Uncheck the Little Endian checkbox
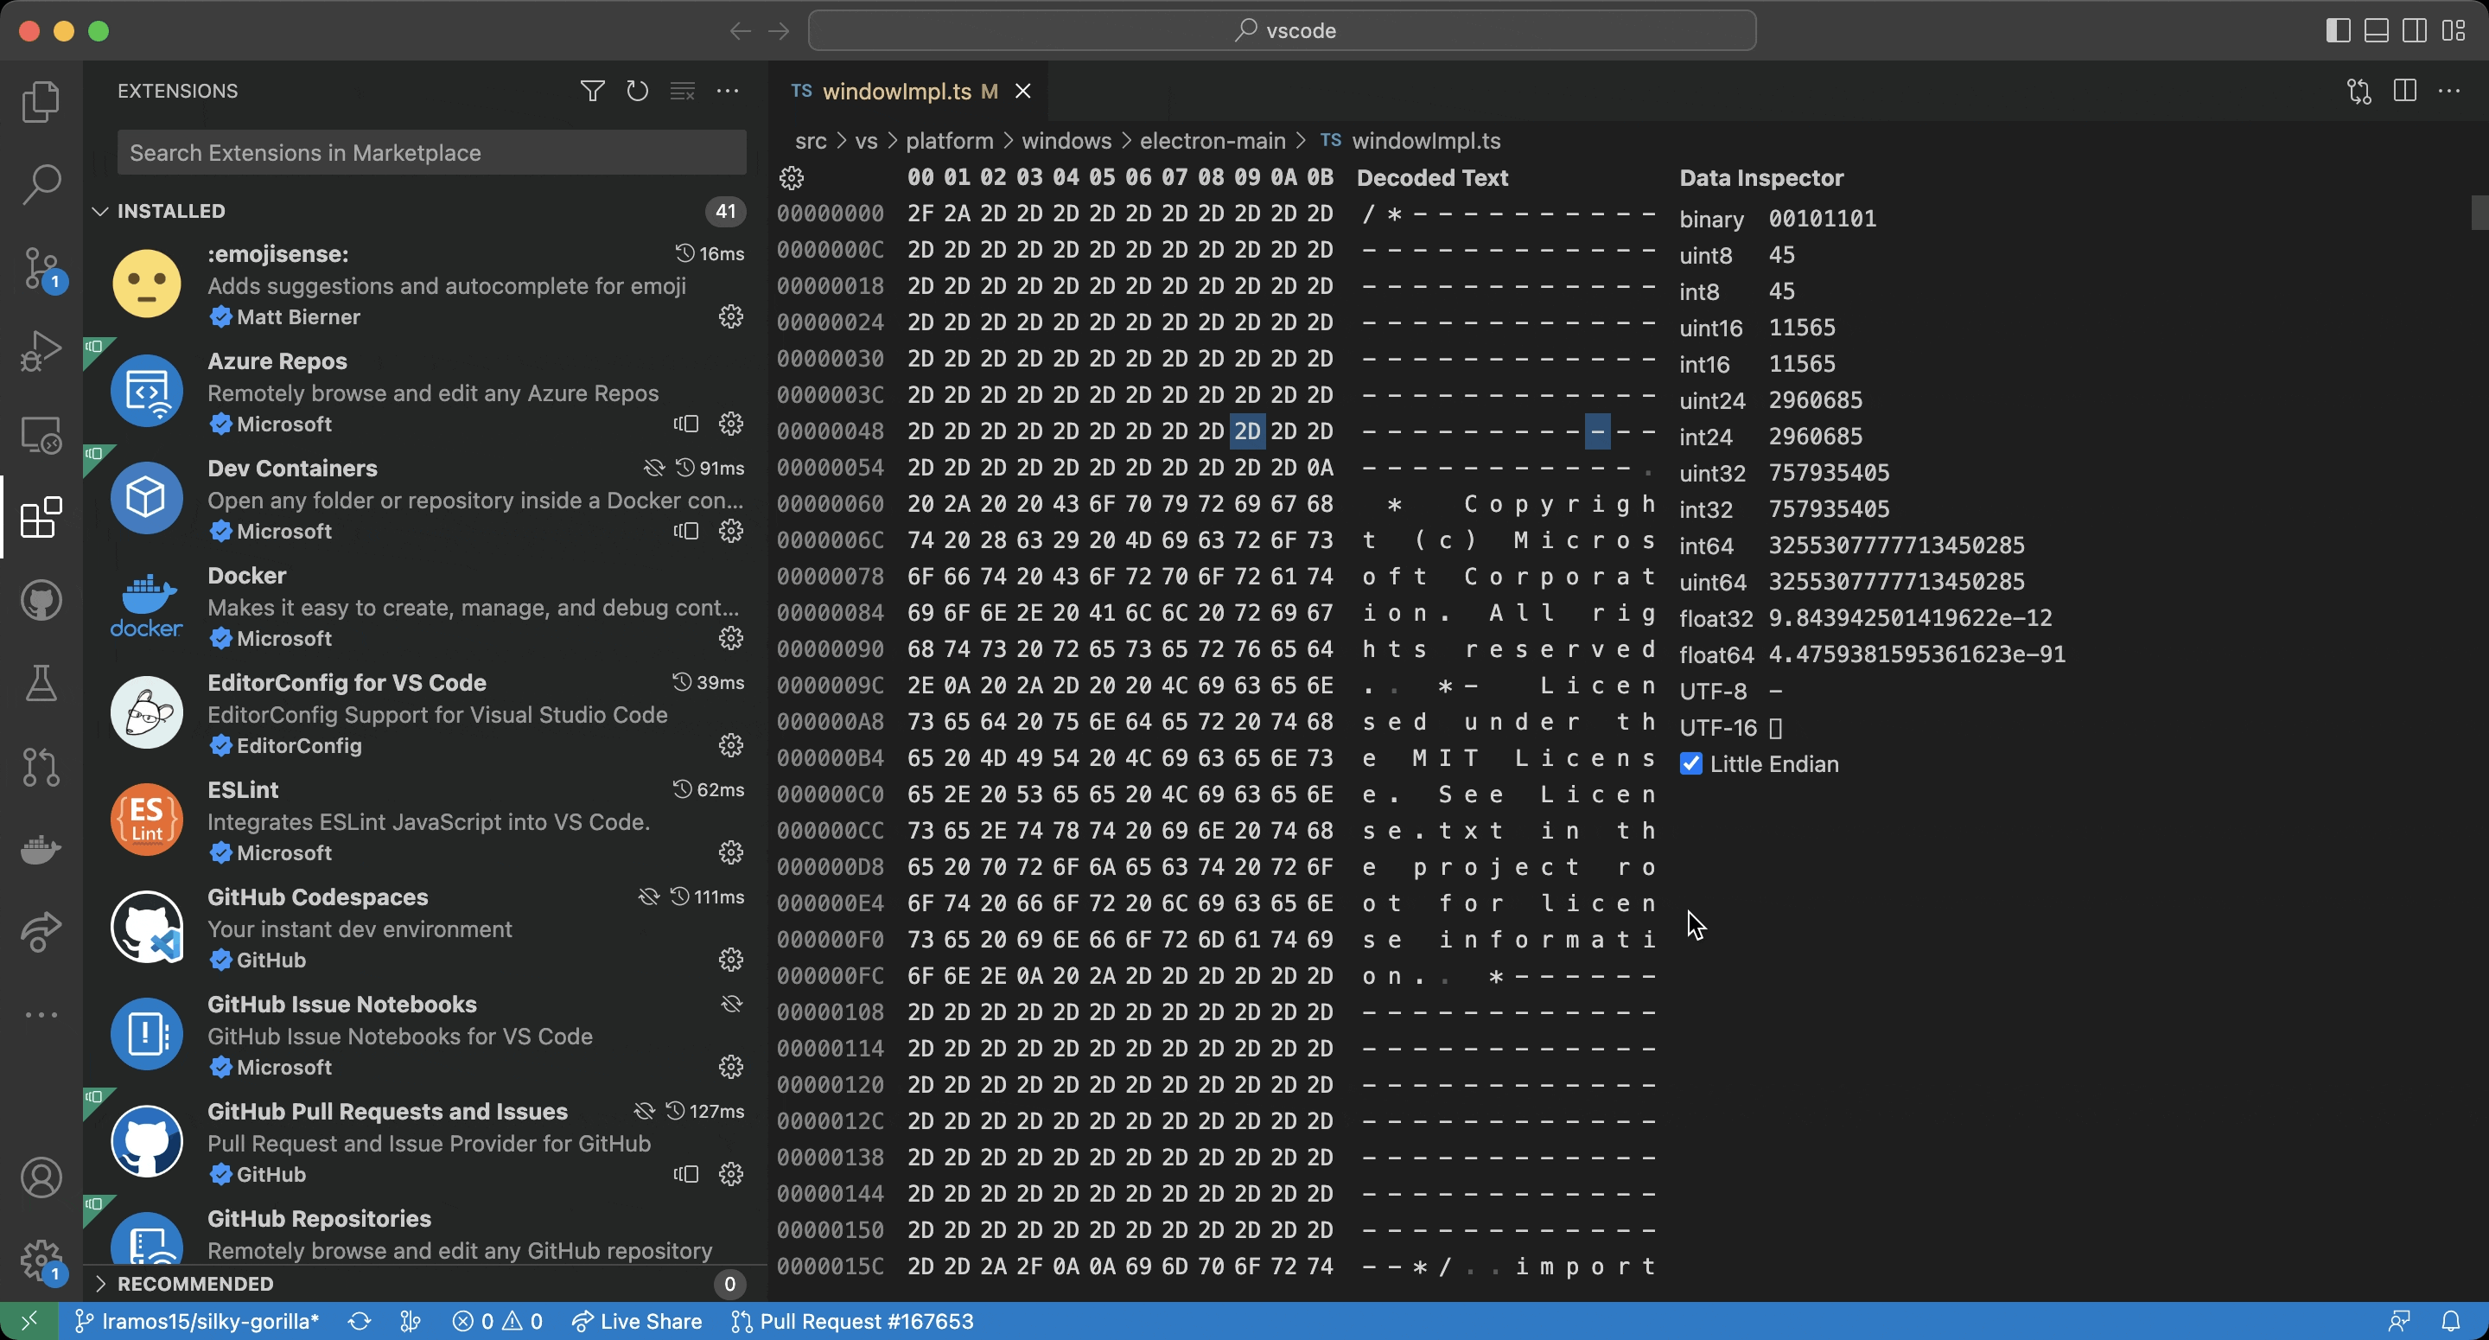 1691,763
